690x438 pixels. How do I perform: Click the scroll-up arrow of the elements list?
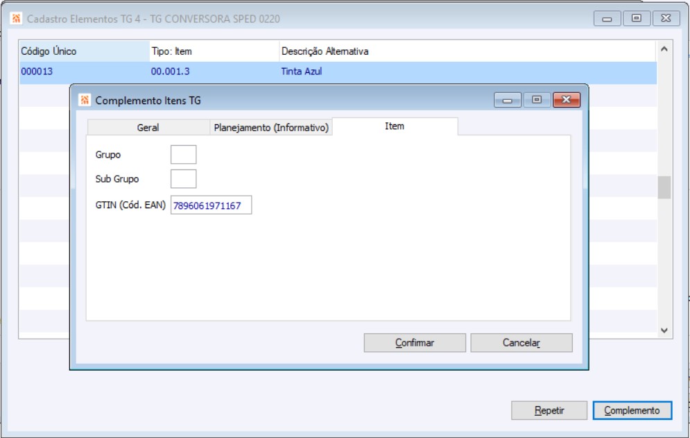tap(664, 49)
